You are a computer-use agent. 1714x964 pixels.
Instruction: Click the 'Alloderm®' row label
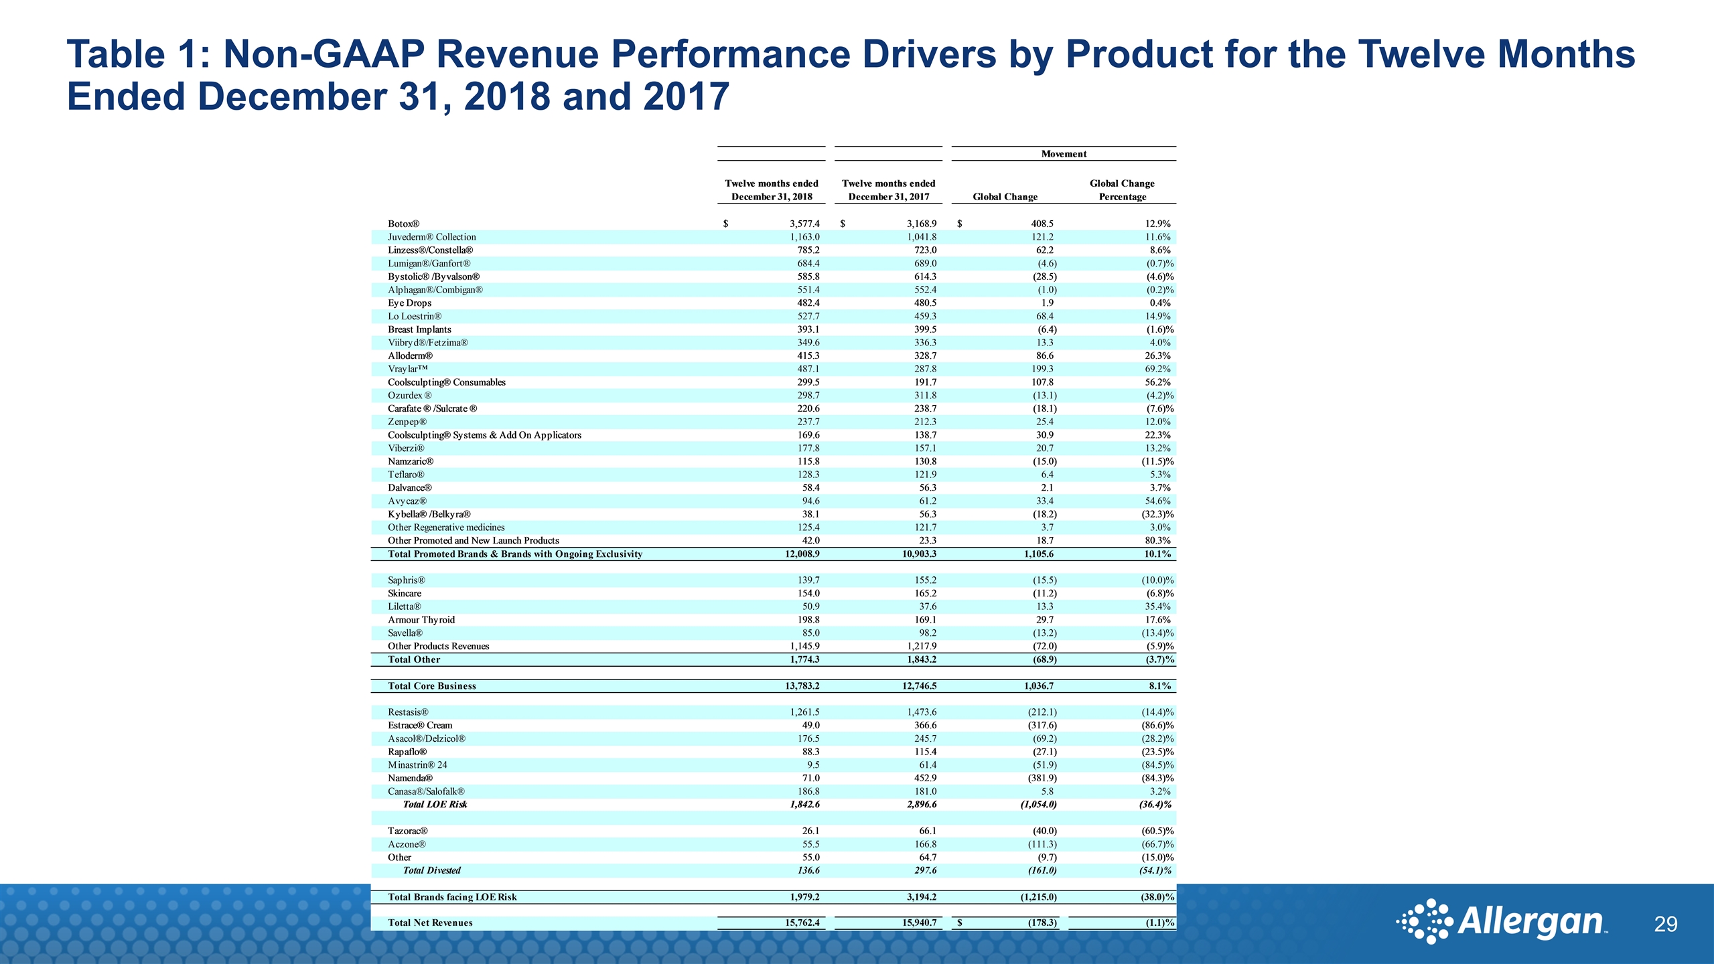[x=411, y=355]
